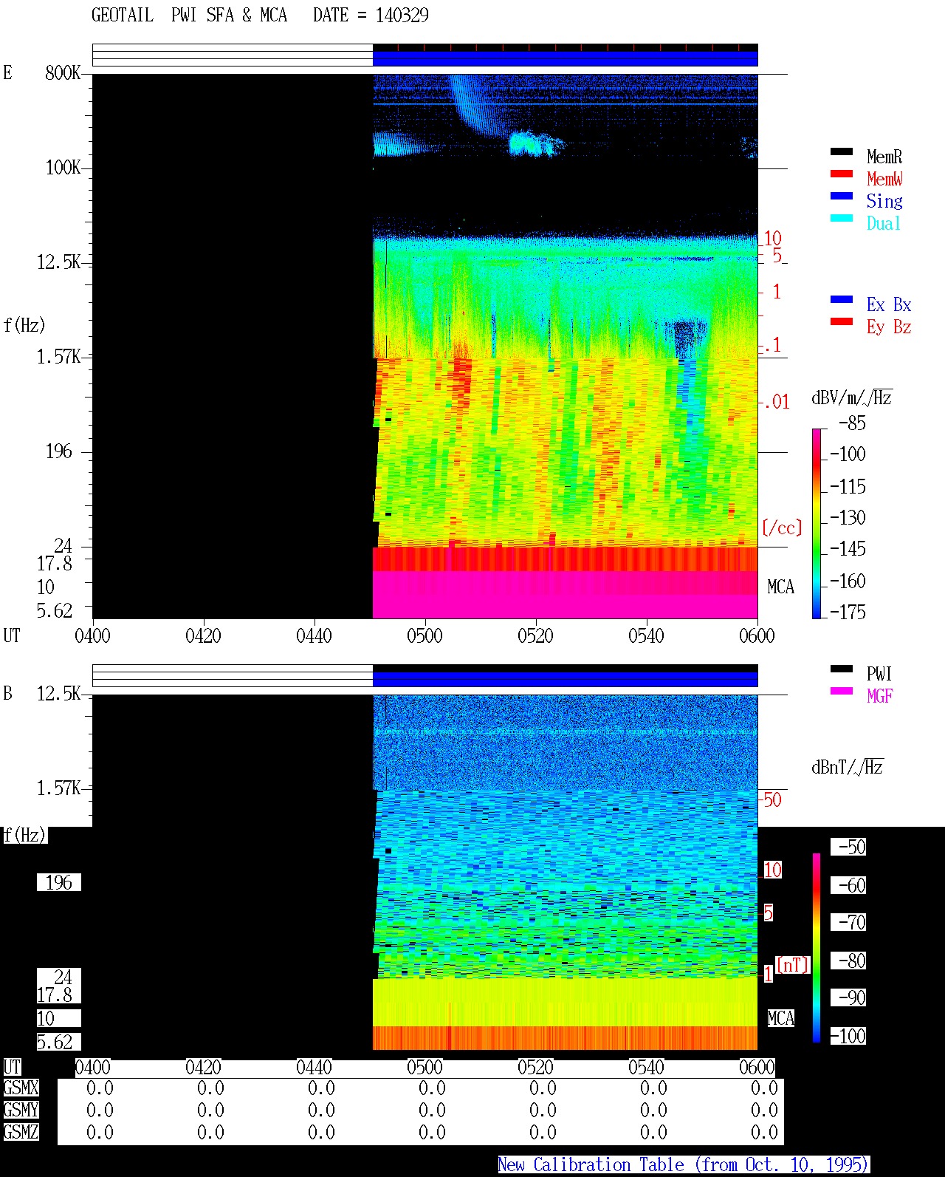Click the magenta MGF legend swatch
Image resolution: width=945 pixels, height=1177 pixels.
tap(842, 691)
